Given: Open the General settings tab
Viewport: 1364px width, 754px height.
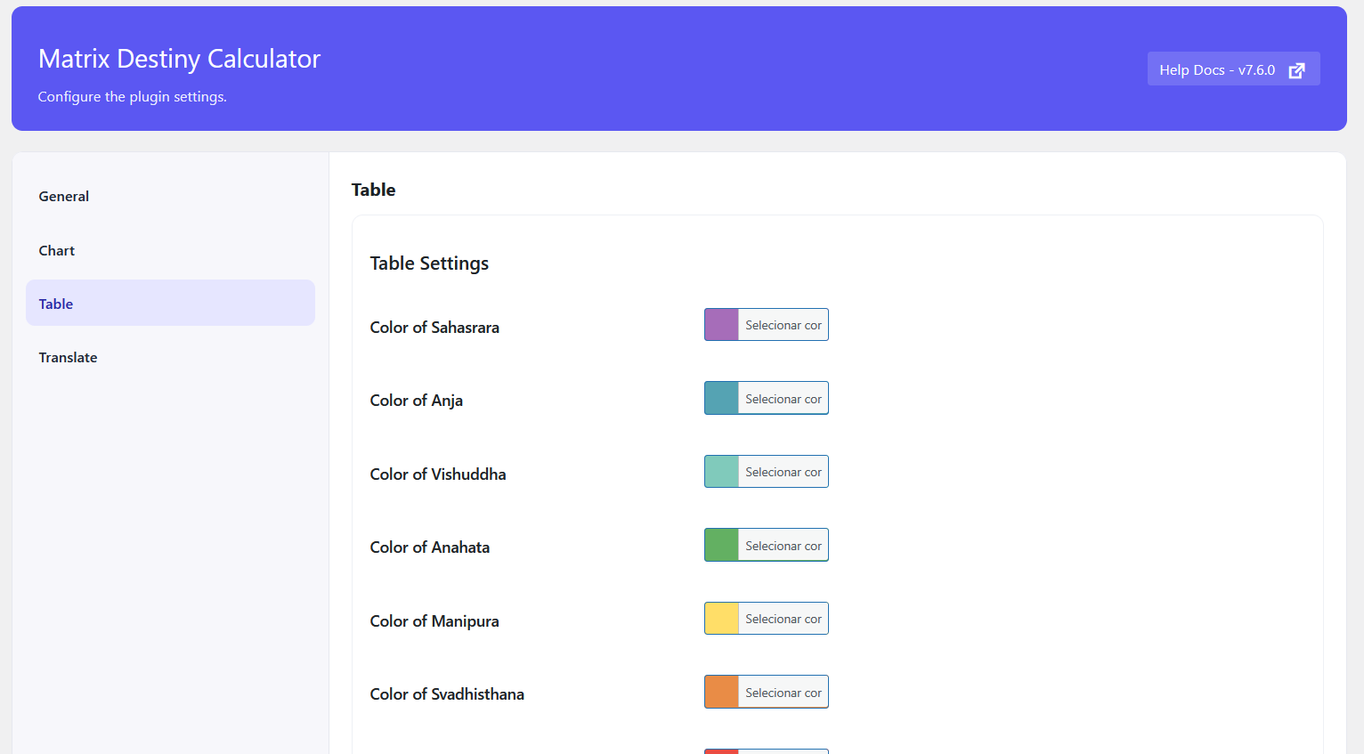Looking at the screenshot, I should coord(64,197).
